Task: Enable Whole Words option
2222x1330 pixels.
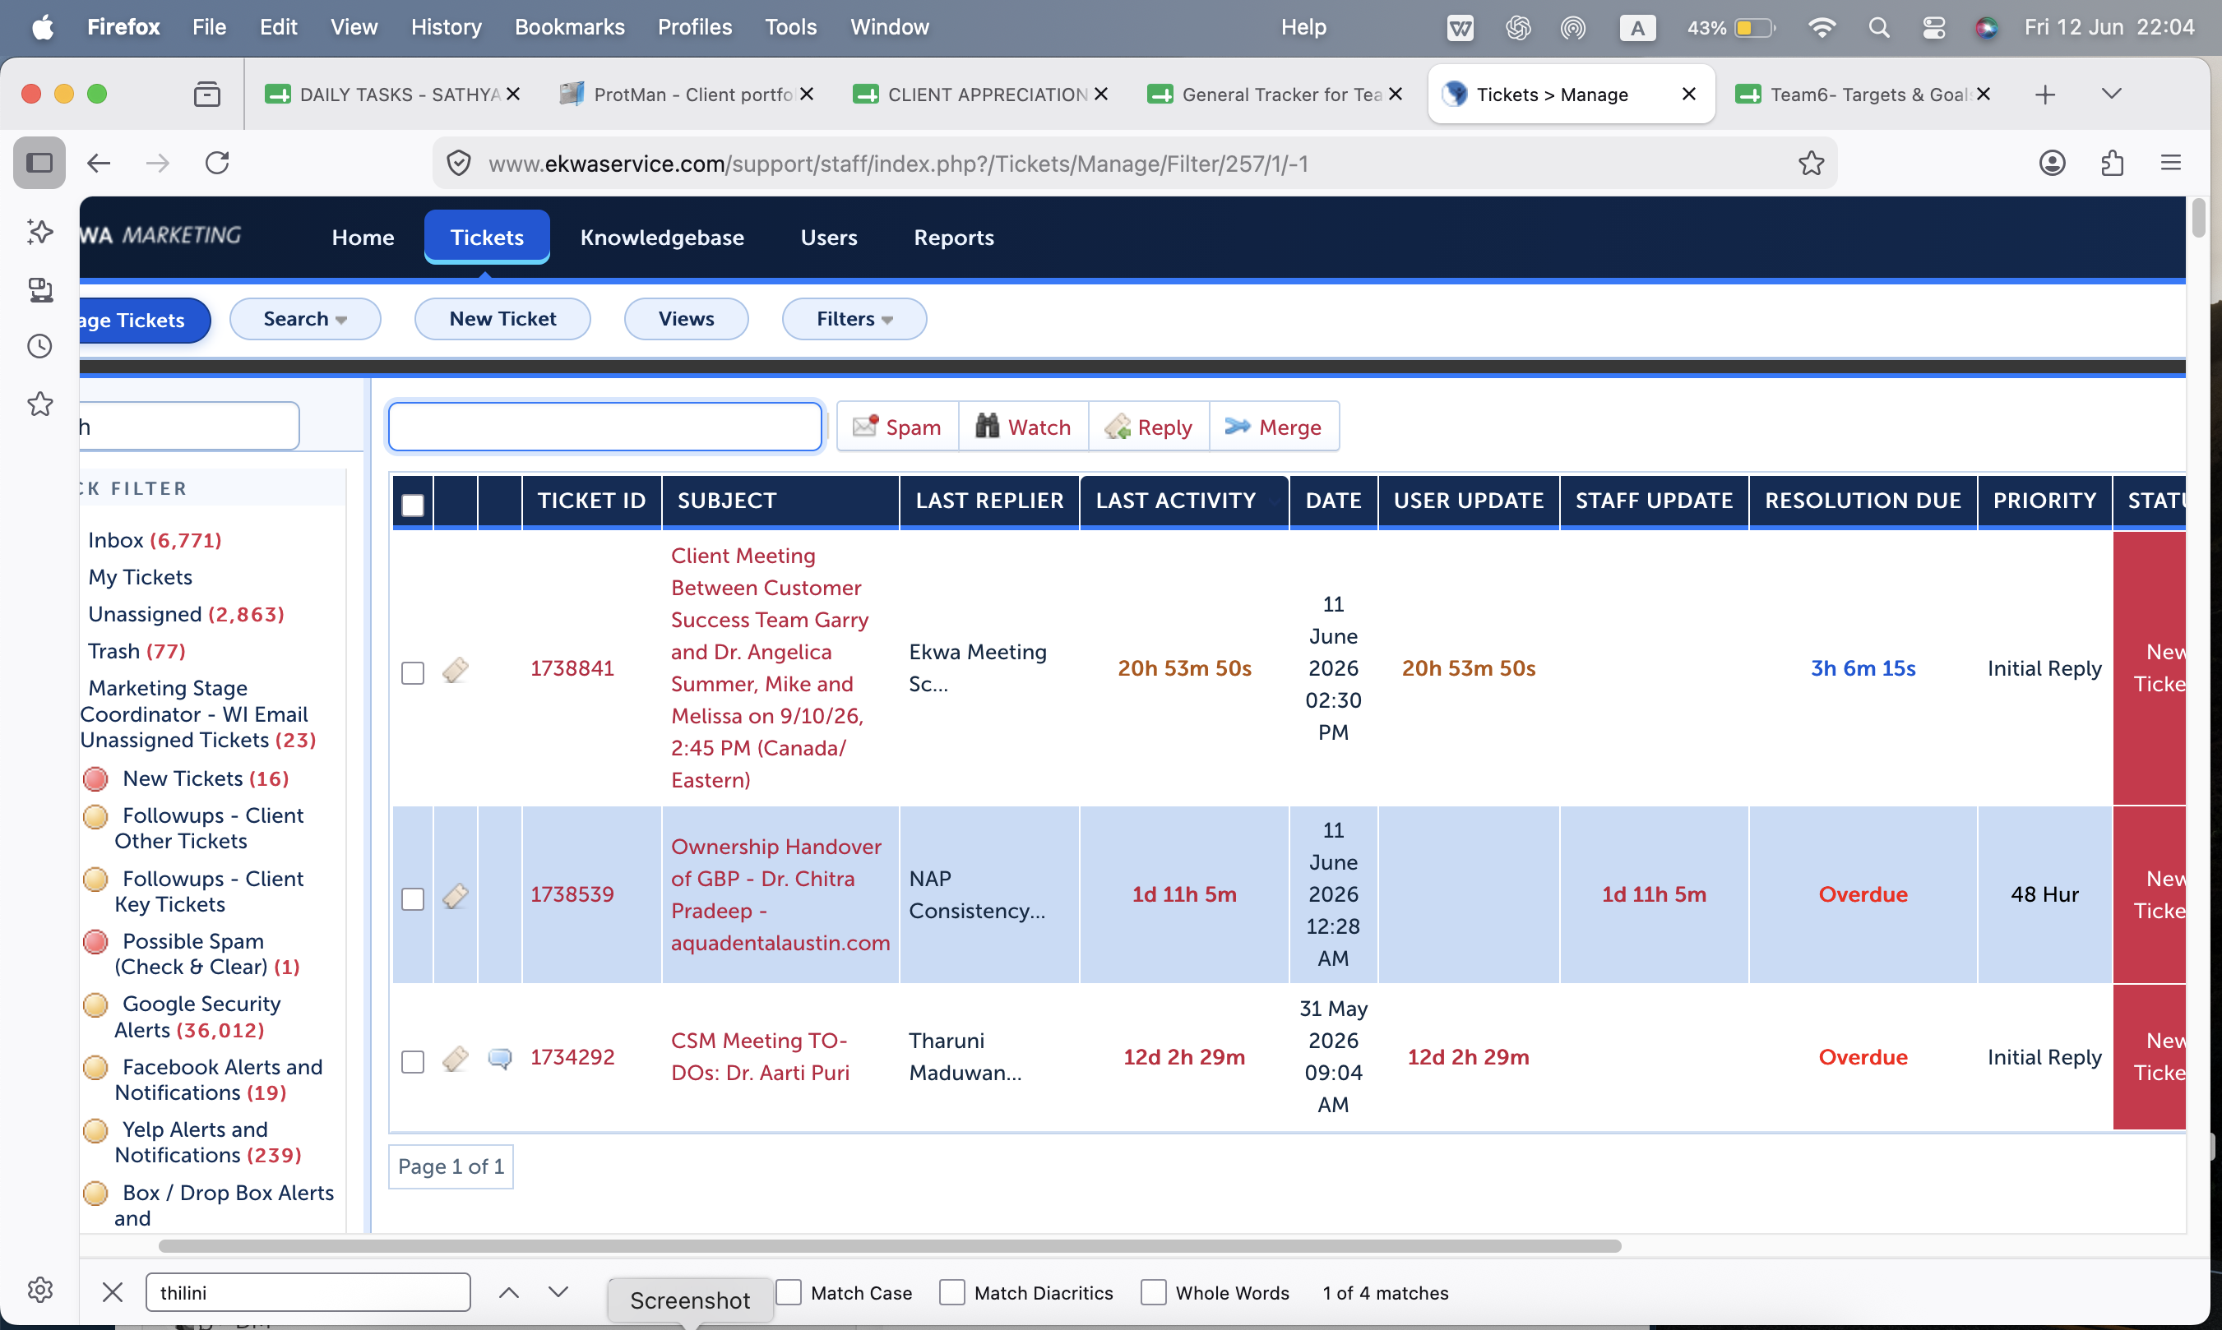Action: pyautogui.click(x=1154, y=1292)
